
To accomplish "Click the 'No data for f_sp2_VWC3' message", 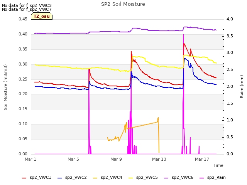I will (x=27, y=5).
